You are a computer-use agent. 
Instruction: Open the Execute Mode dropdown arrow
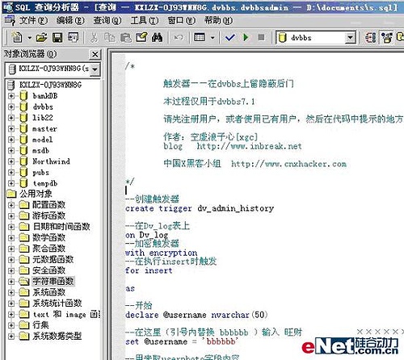213,38
